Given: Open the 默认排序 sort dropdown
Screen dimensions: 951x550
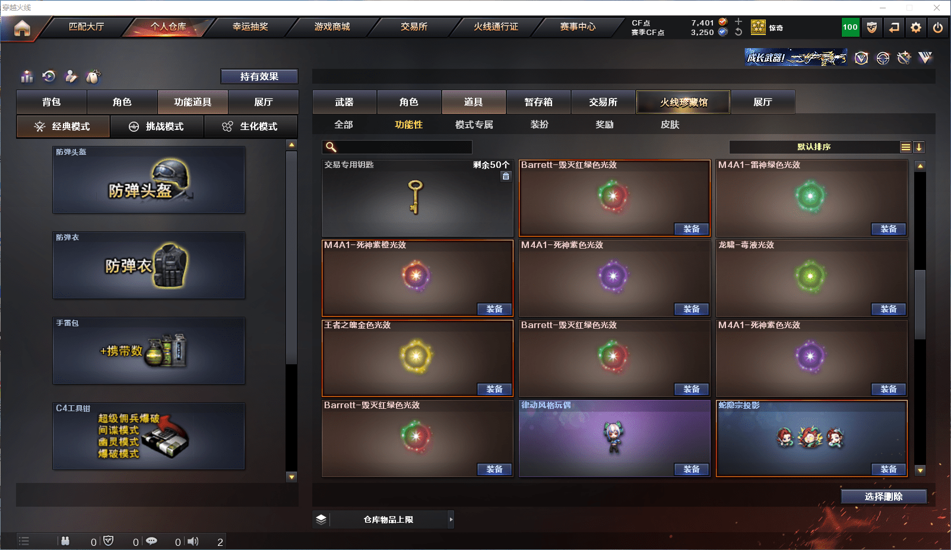Looking at the screenshot, I should [814, 147].
